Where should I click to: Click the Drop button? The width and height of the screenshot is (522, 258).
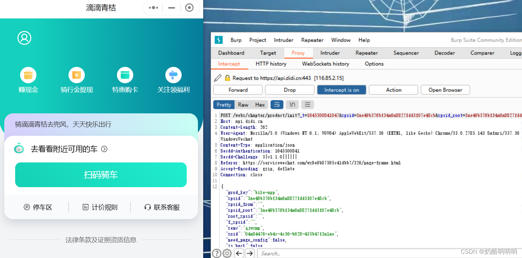(x=290, y=90)
